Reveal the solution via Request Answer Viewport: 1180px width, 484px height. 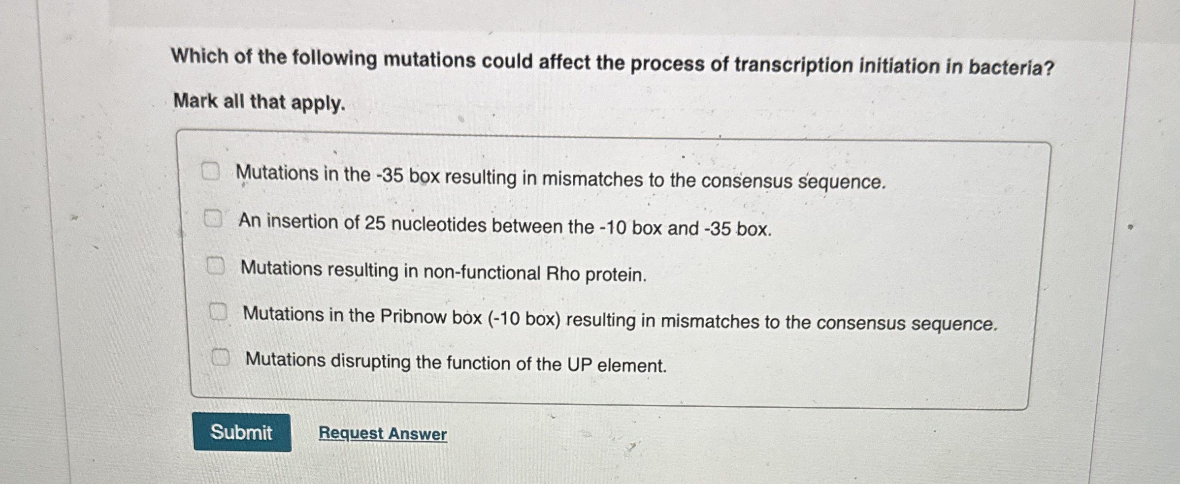tap(382, 432)
